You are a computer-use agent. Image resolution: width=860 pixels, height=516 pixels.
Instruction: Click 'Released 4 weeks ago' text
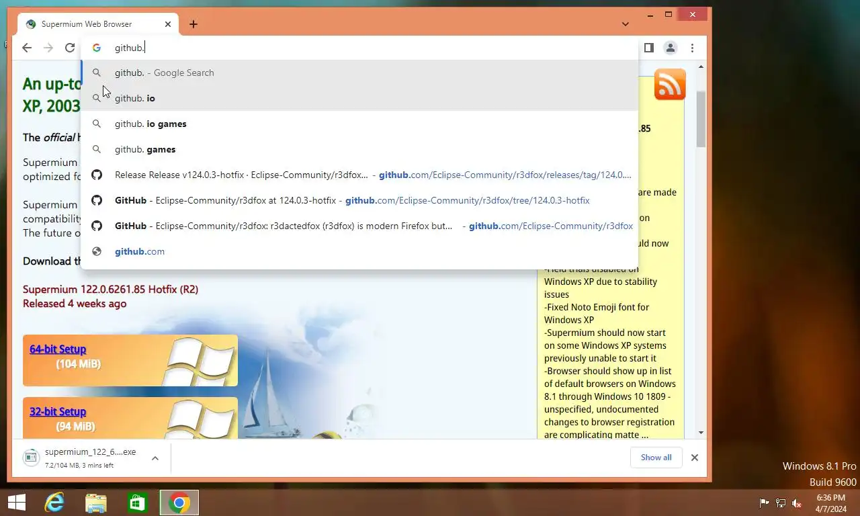click(x=75, y=303)
